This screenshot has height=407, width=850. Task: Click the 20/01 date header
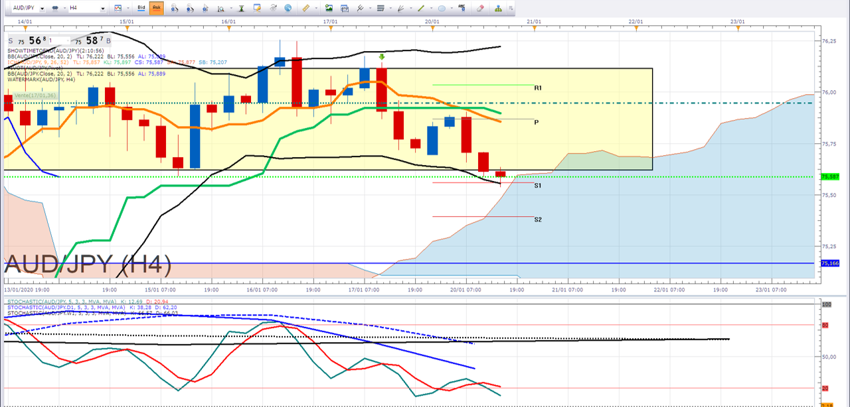tap(432, 21)
